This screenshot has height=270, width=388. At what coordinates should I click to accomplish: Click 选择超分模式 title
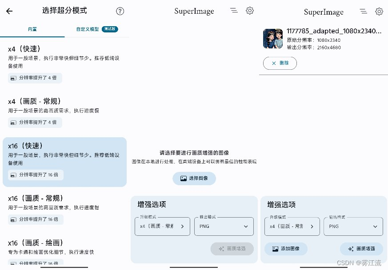coord(64,10)
